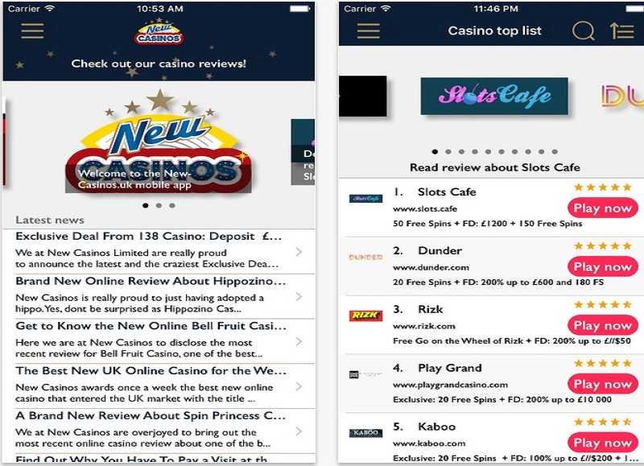
Task: Tap the '50 Free Spins + FD: £1200' offer text
Action: [488, 224]
